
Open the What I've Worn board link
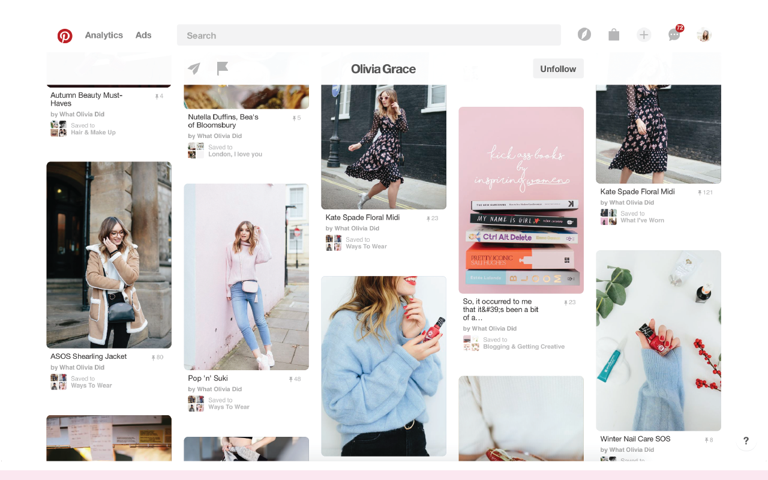pyautogui.click(x=642, y=220)
